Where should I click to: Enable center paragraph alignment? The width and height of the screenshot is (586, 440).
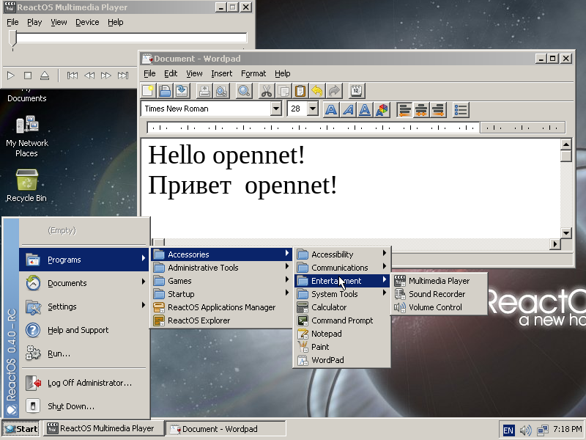click(x=421, y=110)
